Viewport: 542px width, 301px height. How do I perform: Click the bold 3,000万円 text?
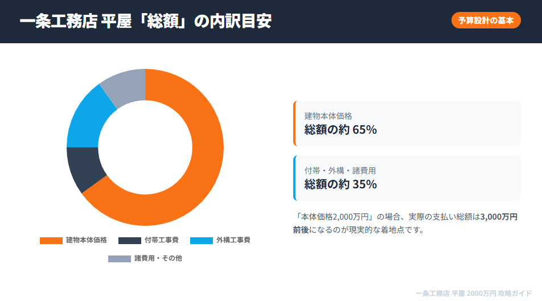[499, 217]
